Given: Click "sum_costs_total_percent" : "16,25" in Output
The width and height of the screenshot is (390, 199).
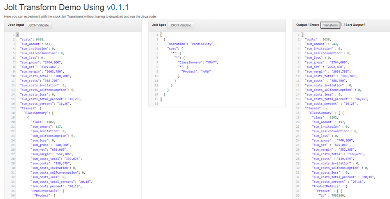Looking at the screenshot, I should 337,99.
